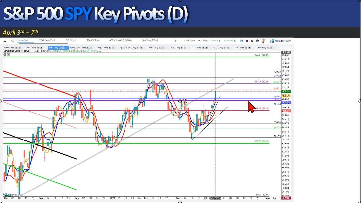The height and width of the screenshot is (203, 361).
Task: Toggle S button on SPY / ACWI tab
Action: click(88, 48)
